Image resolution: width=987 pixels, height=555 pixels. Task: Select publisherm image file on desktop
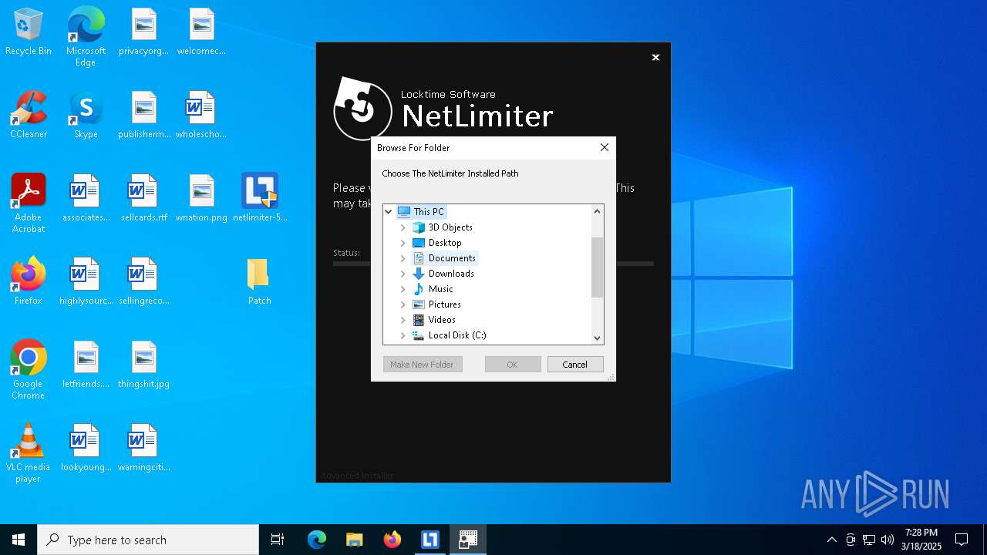pyautogui.click(x=143, y=116)
